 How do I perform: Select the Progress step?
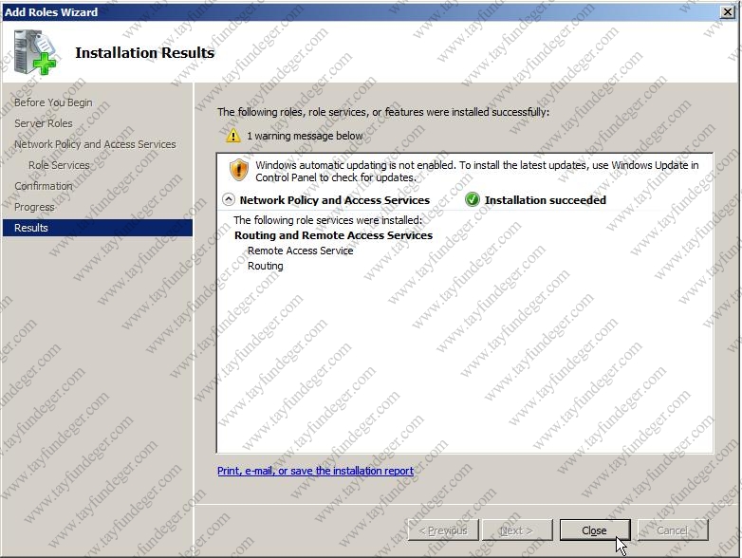pos(34,207)
